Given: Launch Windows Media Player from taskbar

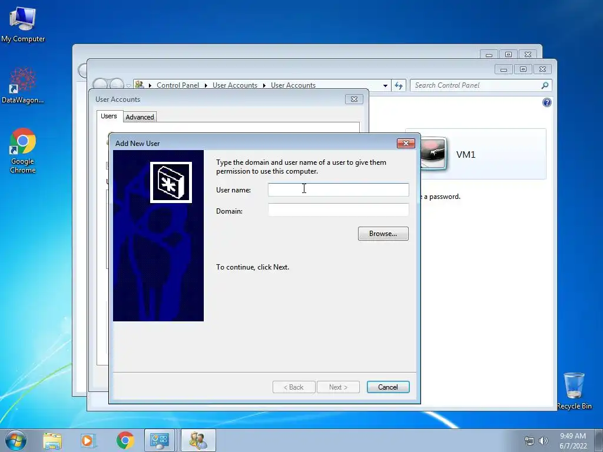Looking at the screenshot, I should click(x=88, y=440).
